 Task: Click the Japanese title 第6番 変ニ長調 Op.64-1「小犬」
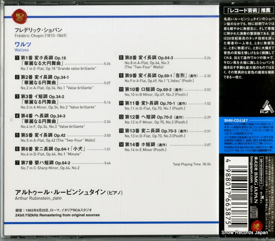pos(53,149)
